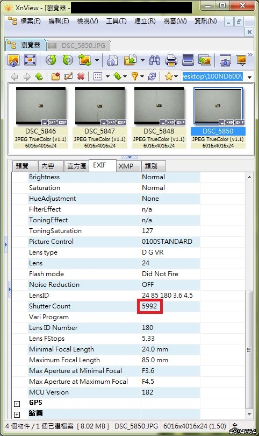Screen dimensions: 259x436
Task: Rotate image clockwise
Action: point(68,60)
